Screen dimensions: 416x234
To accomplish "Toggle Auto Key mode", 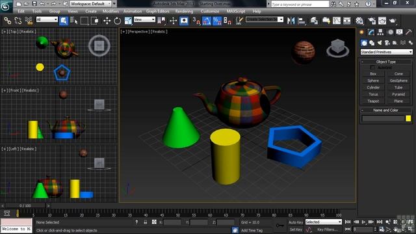I will pos(296,222).
